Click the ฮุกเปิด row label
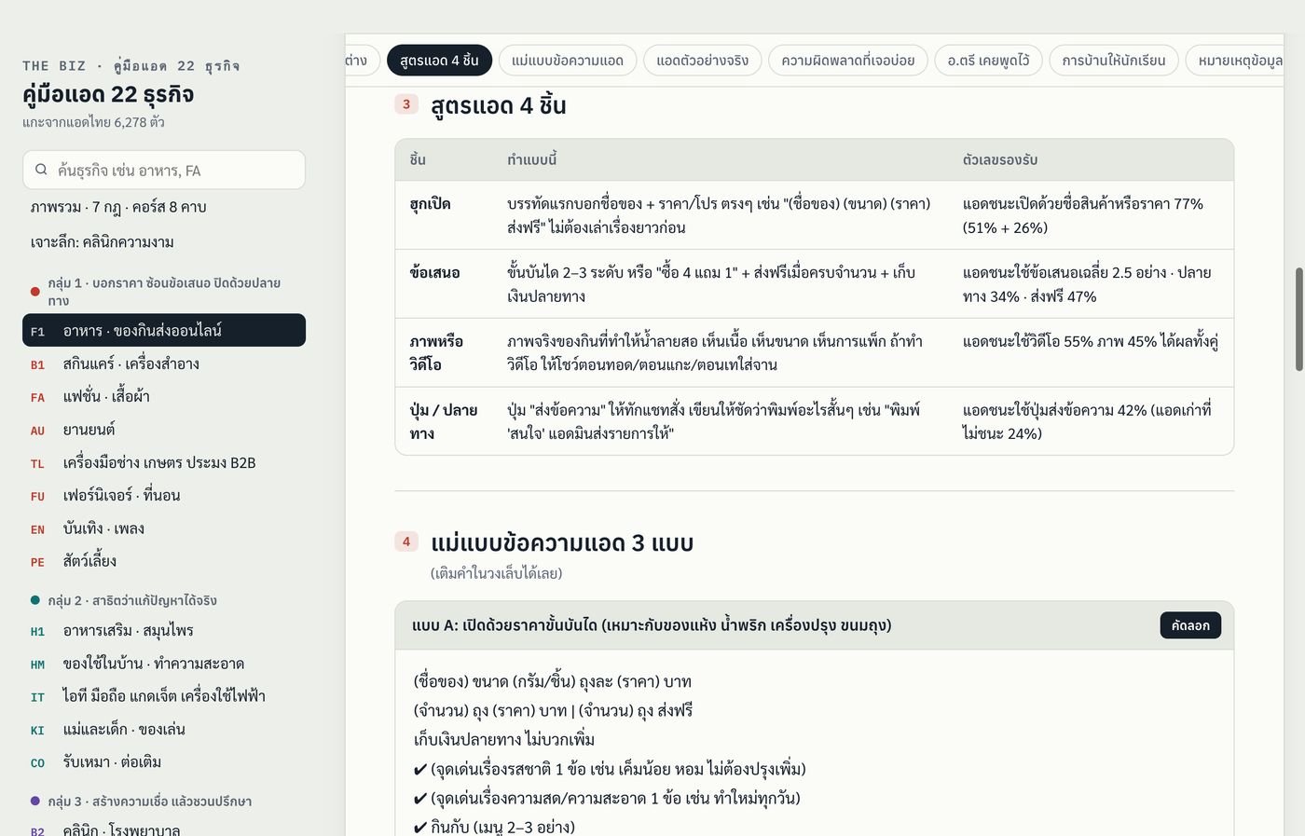This screenshot has width=1305, height=836. click(x=431, y=204)
